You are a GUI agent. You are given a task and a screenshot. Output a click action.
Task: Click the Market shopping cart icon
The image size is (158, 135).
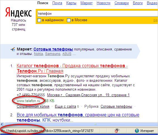[x=13, y=49]
